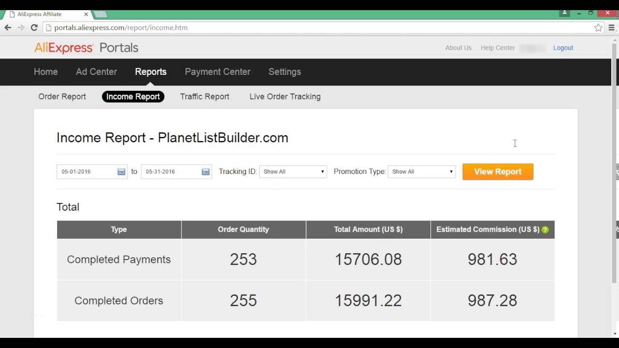Click the green help icon beside Estimated Commission
The image size is (619, 348).
[x=545, y=230]
